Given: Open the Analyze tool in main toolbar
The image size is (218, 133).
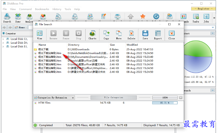Looking at the screenshot, I should (x=29, y=18).
